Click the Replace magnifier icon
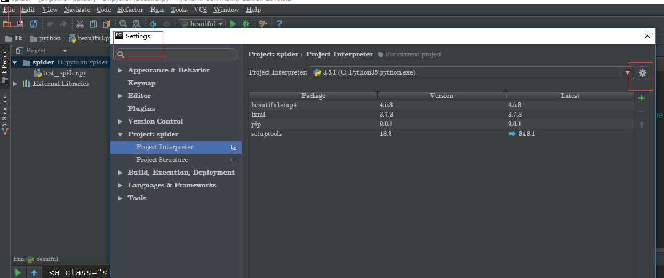Screen dimensions: 664x278 point(136,24)
